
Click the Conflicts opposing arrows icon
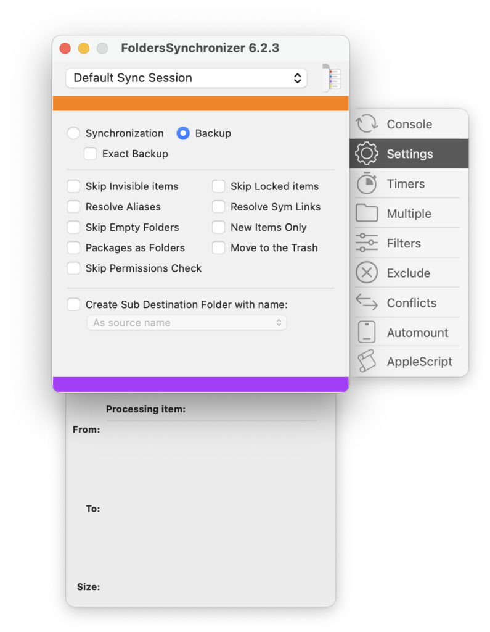tap(366, 302)
